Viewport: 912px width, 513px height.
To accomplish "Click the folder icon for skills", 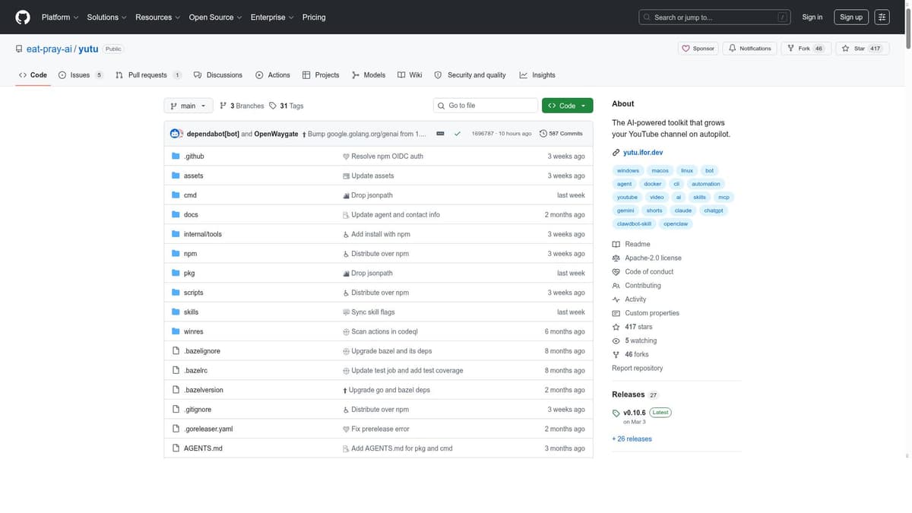I will 176,312.
